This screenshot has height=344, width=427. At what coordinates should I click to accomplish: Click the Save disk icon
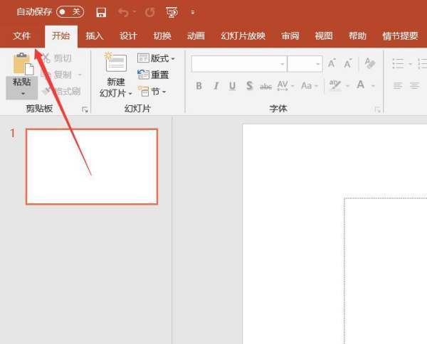[x=101, y=12]
